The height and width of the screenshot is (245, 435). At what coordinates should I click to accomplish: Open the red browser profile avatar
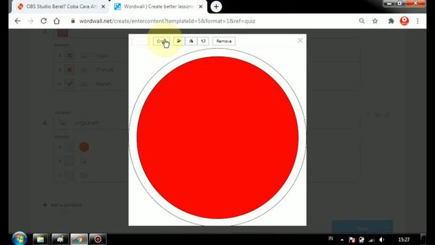(x=404, y=21)
